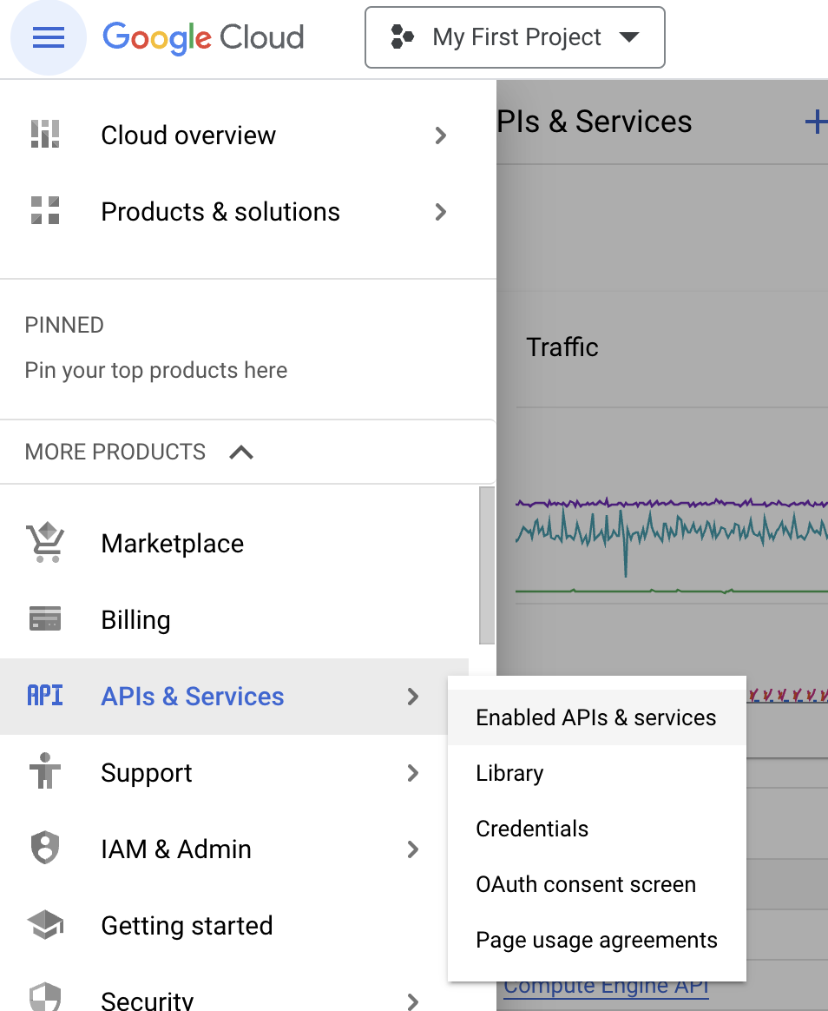Click the sidebar menu scrollbar thumb
This screenshot has width=828, height=1011.
point(487,565)
